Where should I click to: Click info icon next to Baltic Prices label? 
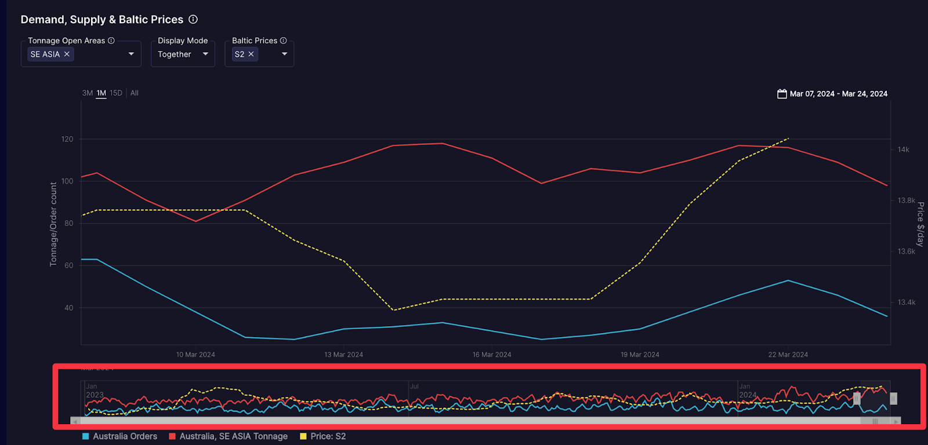pos(284,41)
